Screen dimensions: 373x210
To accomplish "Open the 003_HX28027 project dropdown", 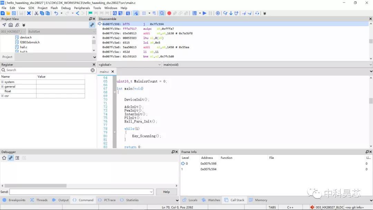I will click(13, 31).
